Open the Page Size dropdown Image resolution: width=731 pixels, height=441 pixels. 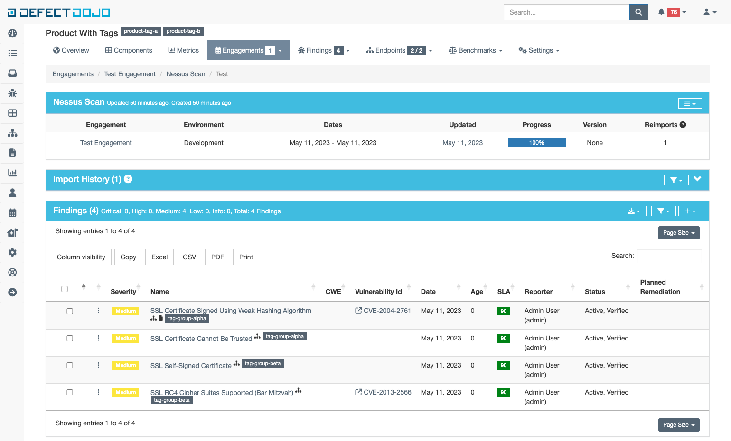(679, 233)
